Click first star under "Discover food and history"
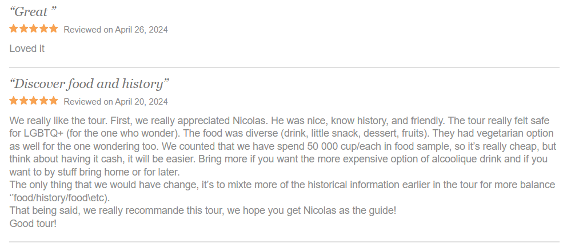 pos(14,101)
